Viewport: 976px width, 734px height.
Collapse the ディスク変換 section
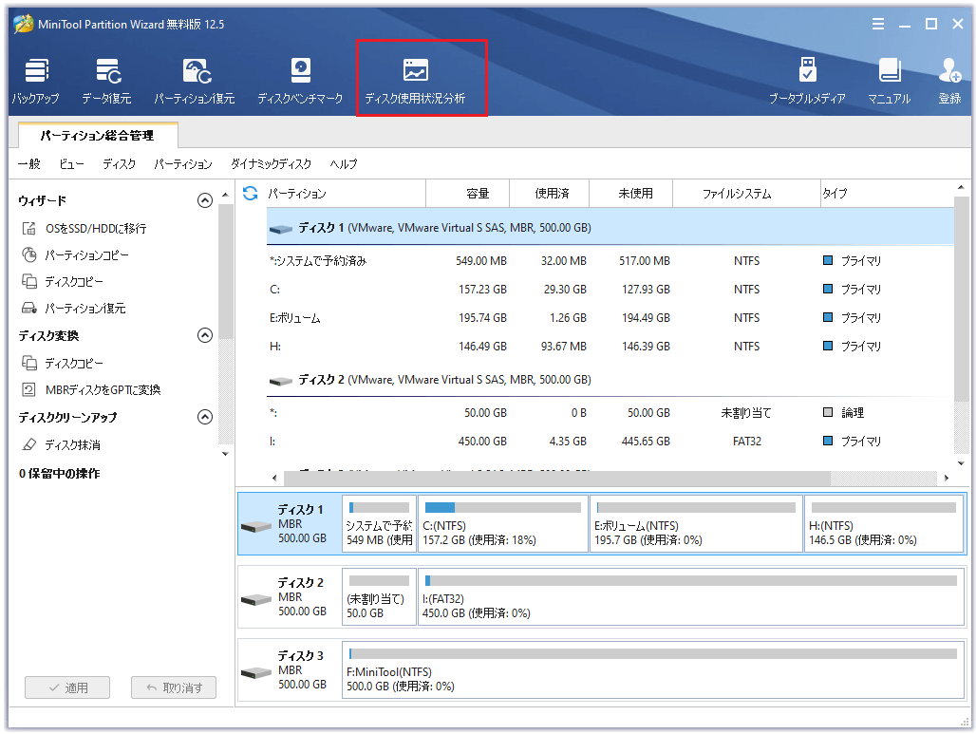click(x=204, y=335)
